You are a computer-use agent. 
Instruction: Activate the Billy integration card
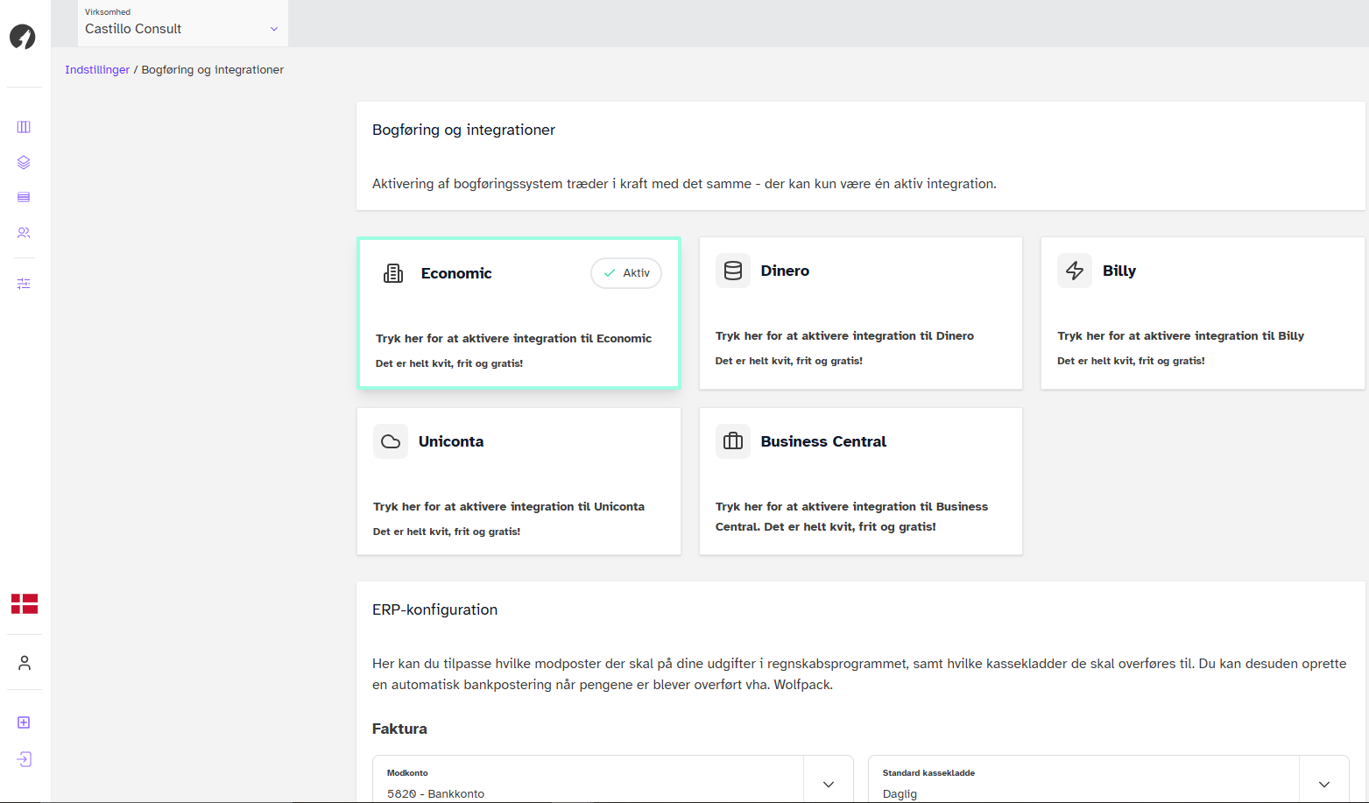coord(1202,313)
